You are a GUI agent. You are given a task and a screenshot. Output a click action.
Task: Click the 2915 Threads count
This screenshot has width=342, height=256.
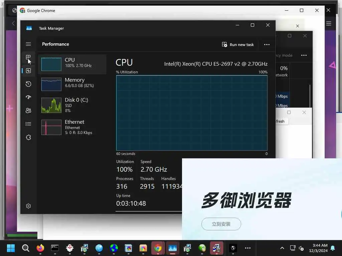click(x=147, y=186)
